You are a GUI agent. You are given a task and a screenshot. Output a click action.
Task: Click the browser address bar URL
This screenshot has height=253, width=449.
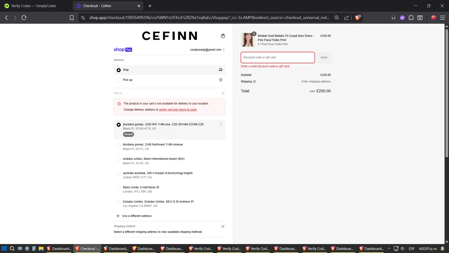209,18
